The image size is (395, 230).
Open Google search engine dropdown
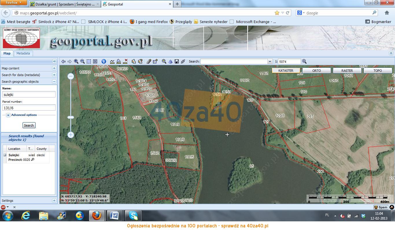point(301,13)
